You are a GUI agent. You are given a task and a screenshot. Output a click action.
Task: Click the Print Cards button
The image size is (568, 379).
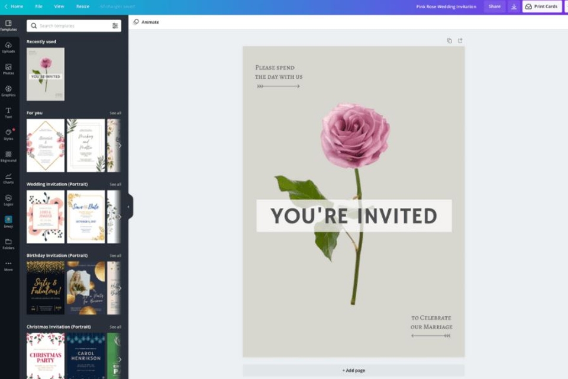541,7
